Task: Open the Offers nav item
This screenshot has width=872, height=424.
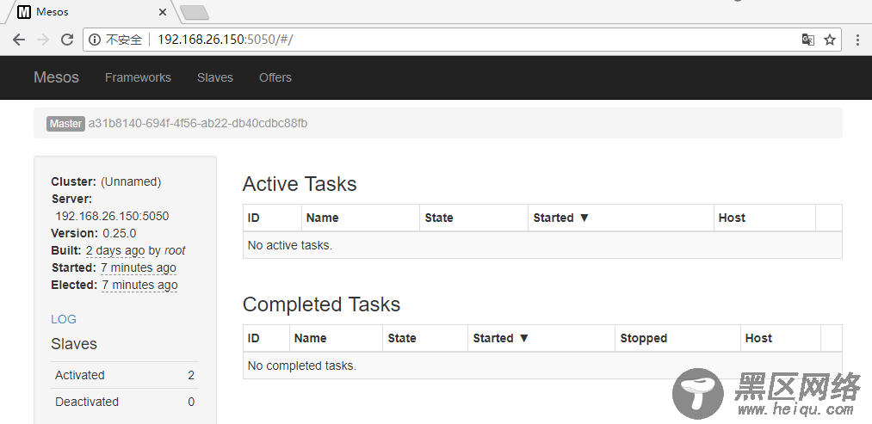Action: 275,77
